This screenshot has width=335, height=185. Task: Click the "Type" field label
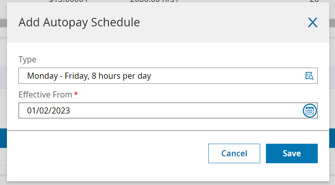(27, 60)
